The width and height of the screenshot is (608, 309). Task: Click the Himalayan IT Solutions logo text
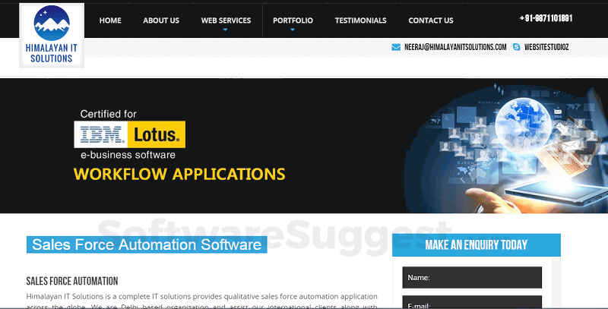(x=52, y=53)
